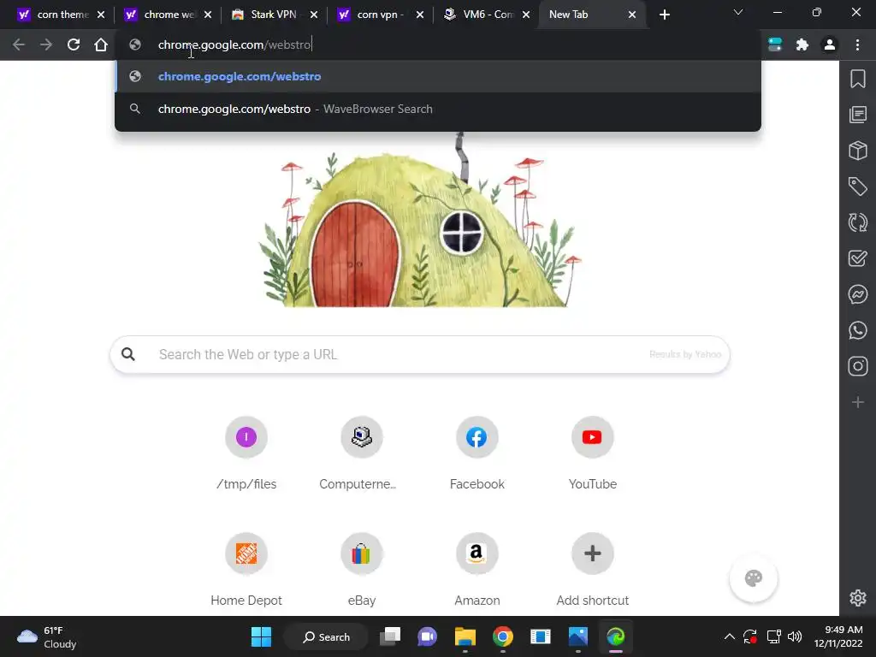876x657 pixels.
Task: Select the WaveBrowser Search suggestion
Action: pyautogui.click(x=438, y=109)
